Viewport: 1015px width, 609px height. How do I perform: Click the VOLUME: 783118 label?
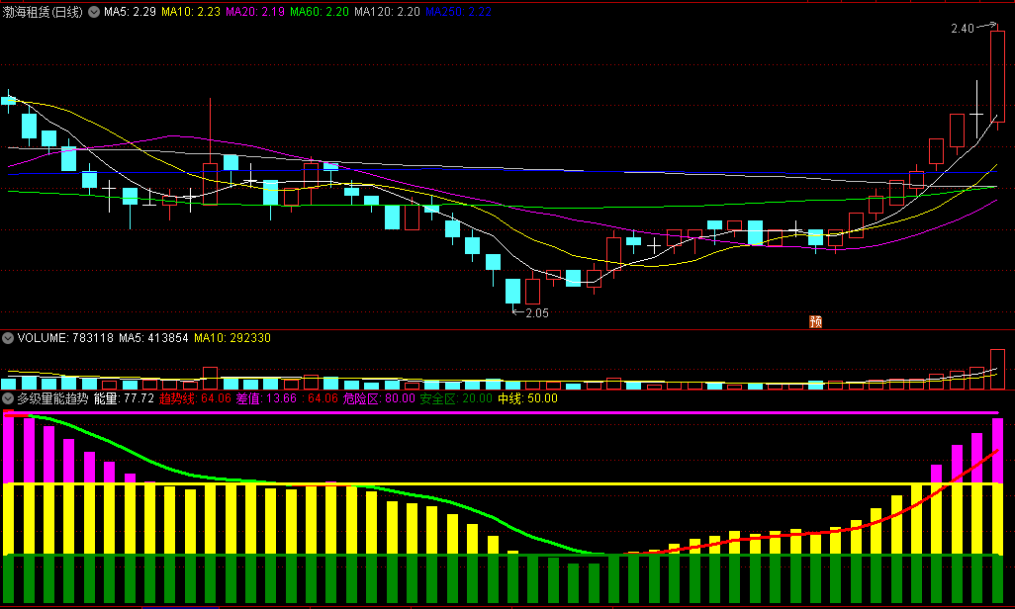point(65,338)
